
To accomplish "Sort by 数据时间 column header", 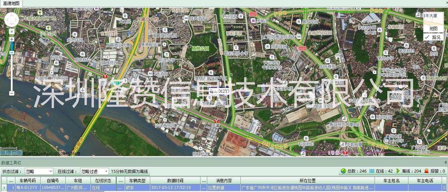I will (175, 181).
